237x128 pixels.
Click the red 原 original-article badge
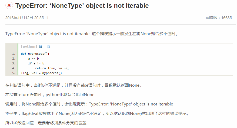click(9, 5)
